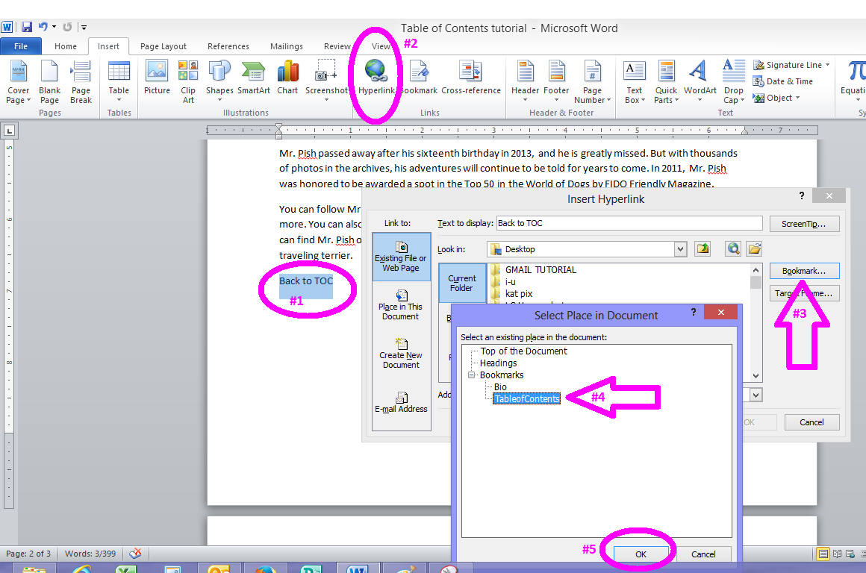The height and width of the screenshot is (573, 866).
Task: Cancel the Select Place in Document dialog
Action: (703, 554)
